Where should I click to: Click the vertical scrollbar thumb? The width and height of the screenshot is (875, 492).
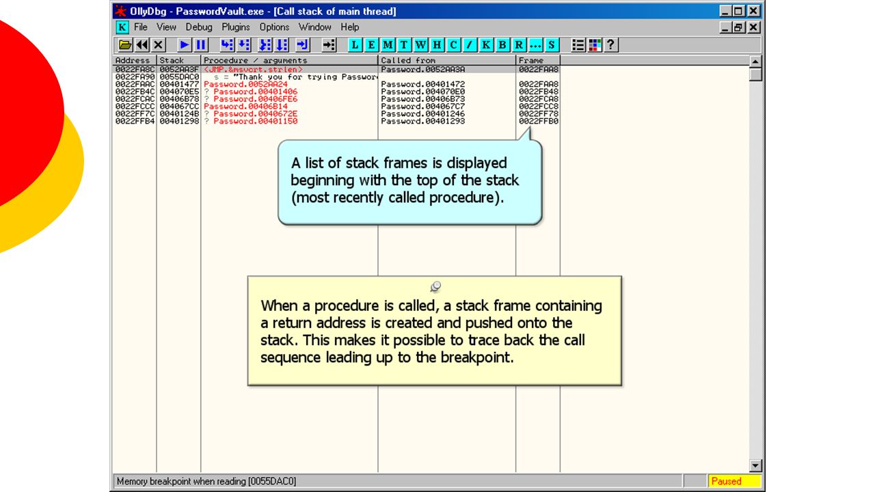[x=755, y=74]
